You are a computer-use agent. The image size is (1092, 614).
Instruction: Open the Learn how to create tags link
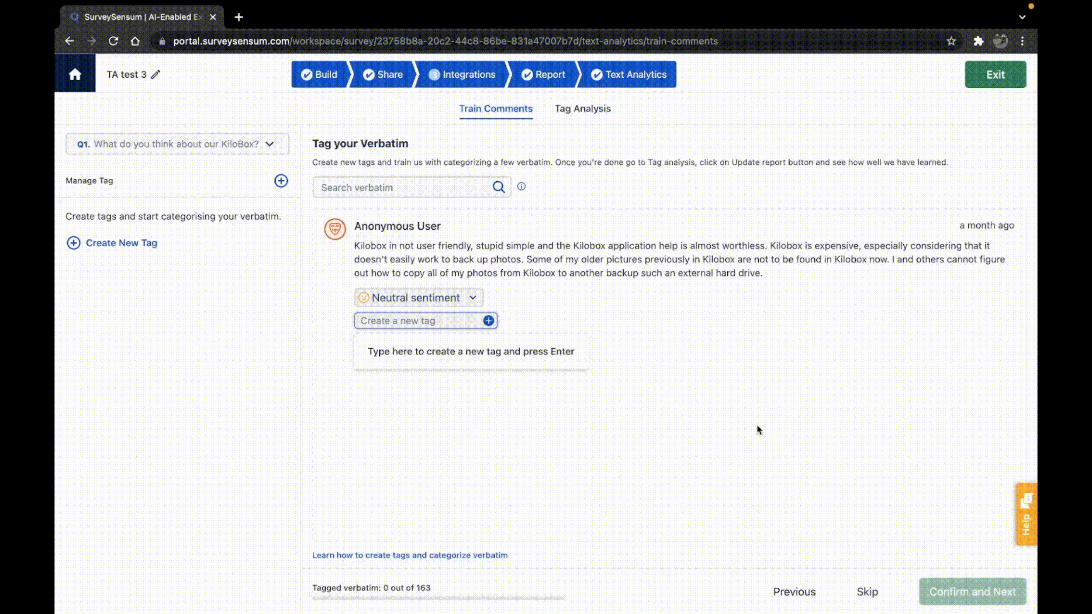(410, 555)
